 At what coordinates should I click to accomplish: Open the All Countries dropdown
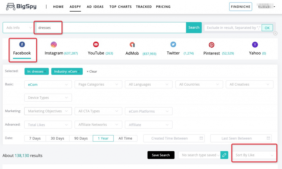tap(199, 84)
